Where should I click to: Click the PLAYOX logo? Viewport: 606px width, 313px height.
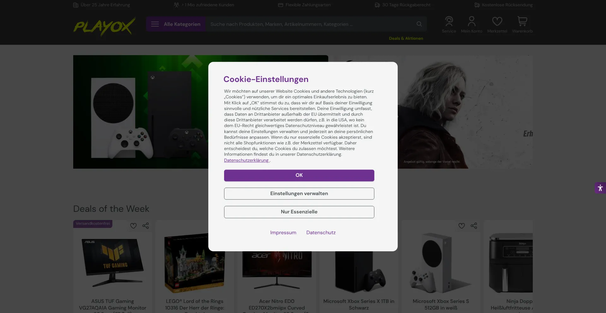pos(104,26)
